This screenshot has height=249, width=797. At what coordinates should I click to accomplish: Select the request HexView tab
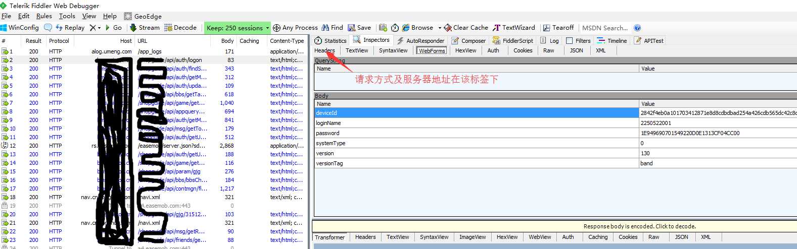(x=465, y=50)
